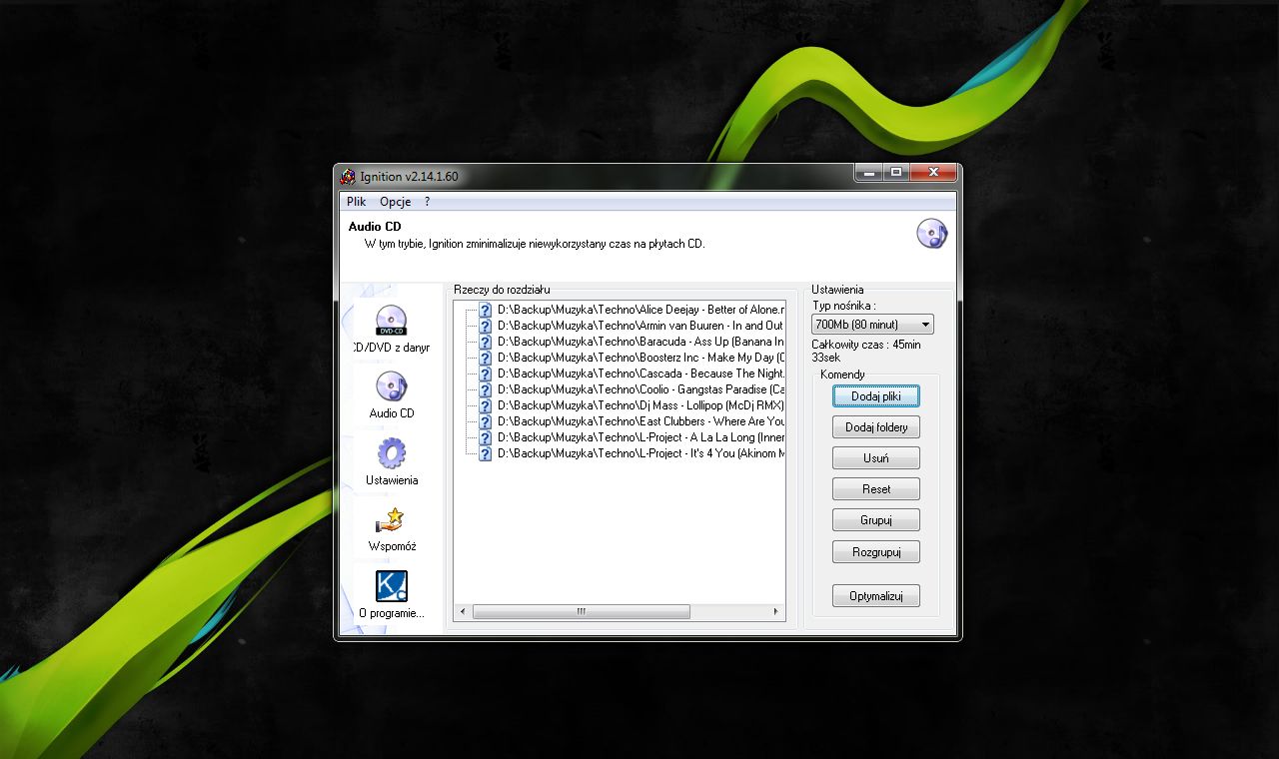
Task: Click the question-mark icon for Cascada file
Action: pos(486,374)
